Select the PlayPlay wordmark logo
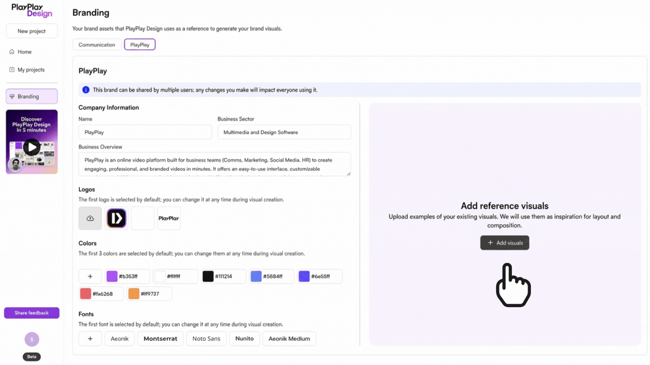This screenshot has width=650, height=365. 169,218
